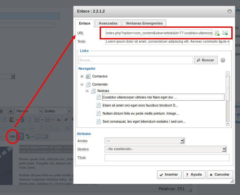
Task: Open the numbered list style dropdown arrow
Action: pos(42,119)
